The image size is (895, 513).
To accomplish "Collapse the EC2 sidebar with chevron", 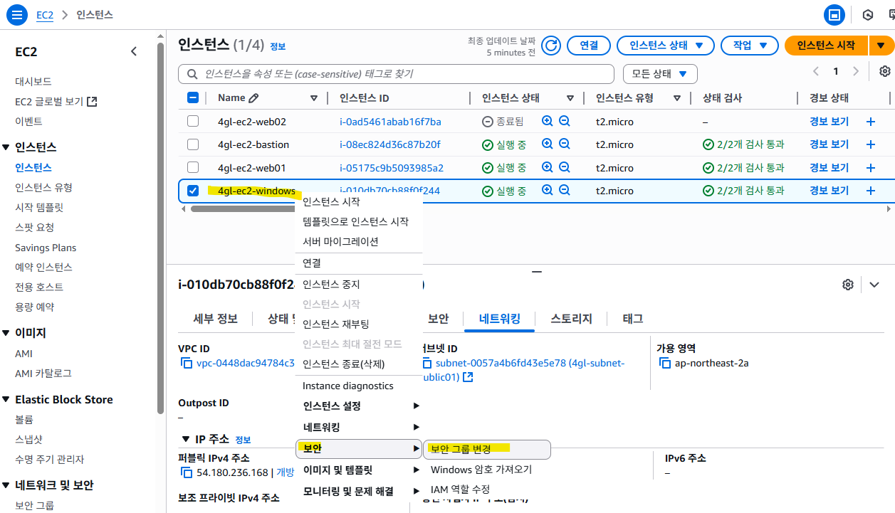I will [x=134, y=51].
